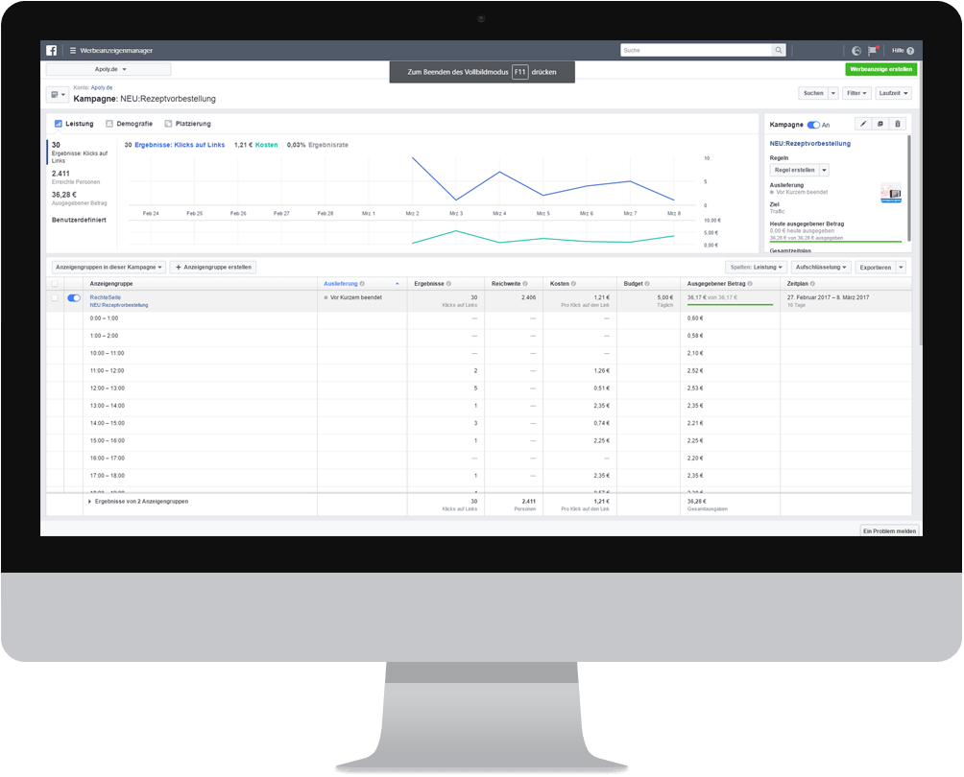Viewport: 964px width, 777px height.
Task: Open the Apoly.de account dropdown
Action: pyautogui.click(x=108, y=69)
